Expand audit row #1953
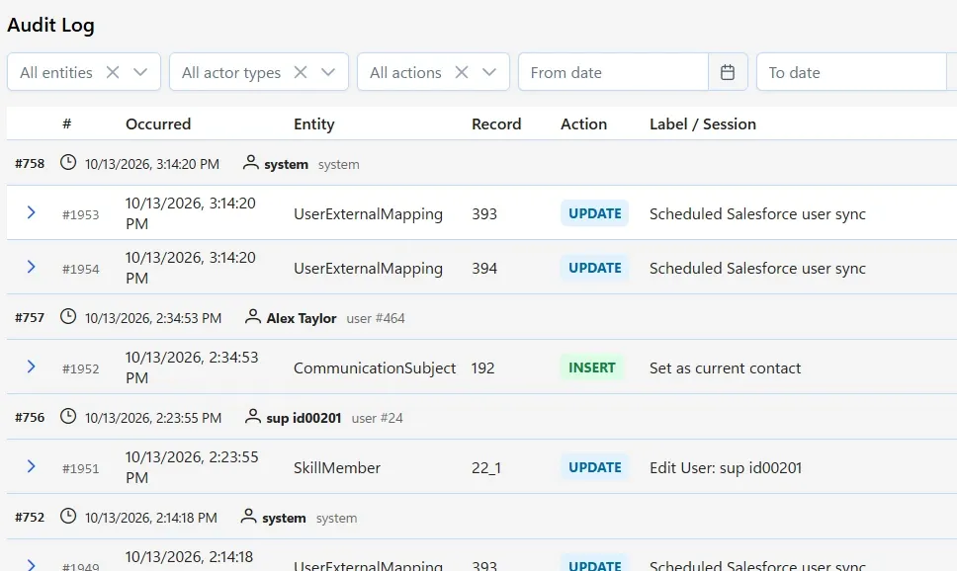The image size is (957, 571). point(31,212)
